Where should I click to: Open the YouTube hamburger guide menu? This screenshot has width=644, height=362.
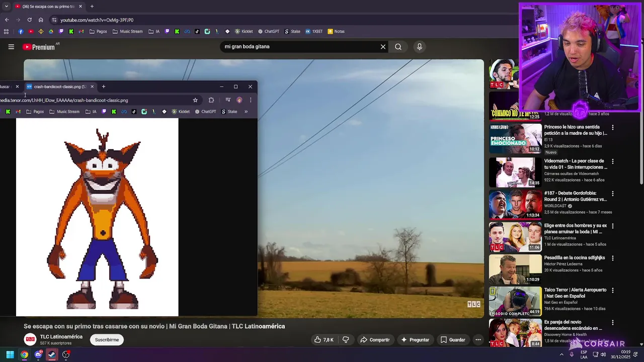(x=11, y=47)
